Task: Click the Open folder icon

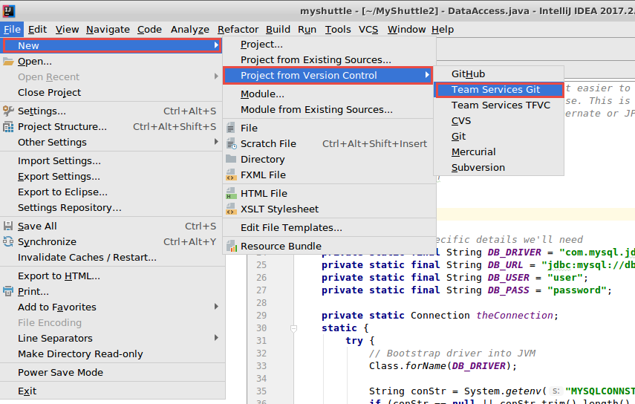Action: (8, 62)
